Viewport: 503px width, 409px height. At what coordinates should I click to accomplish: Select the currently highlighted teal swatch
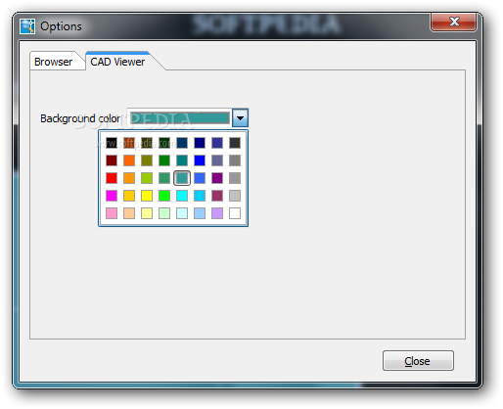[182, 178]
